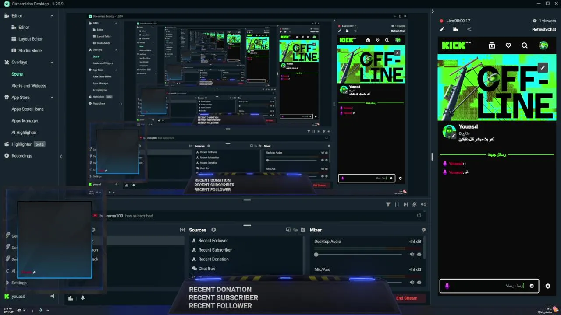
Task: Switch to Studio Mode
Action: tap(30, 51)
